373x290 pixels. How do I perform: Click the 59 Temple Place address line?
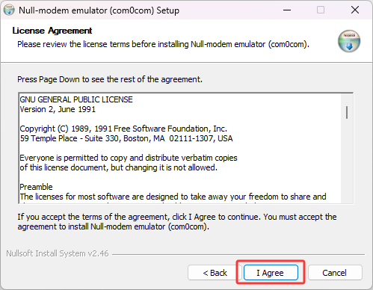click(126, 138)
